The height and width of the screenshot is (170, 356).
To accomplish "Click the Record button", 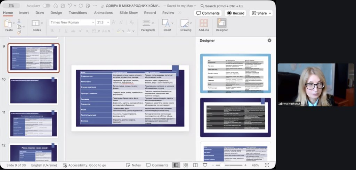I will (x=235, y=13).
